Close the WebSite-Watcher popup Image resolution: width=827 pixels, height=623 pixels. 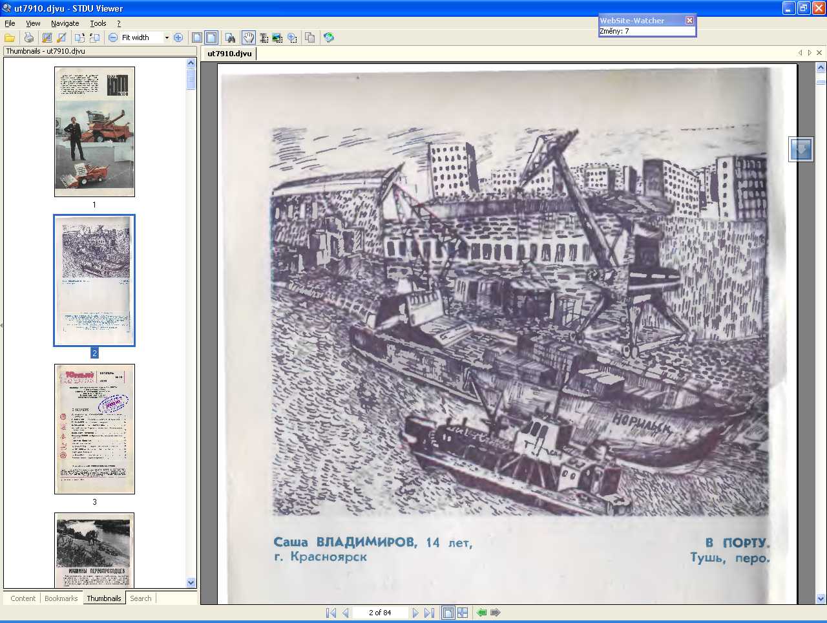coord(689,21)
